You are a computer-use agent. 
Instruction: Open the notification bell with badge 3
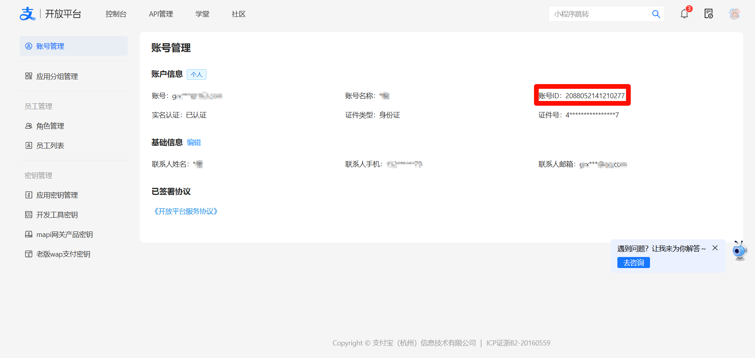tap(684, 14)
